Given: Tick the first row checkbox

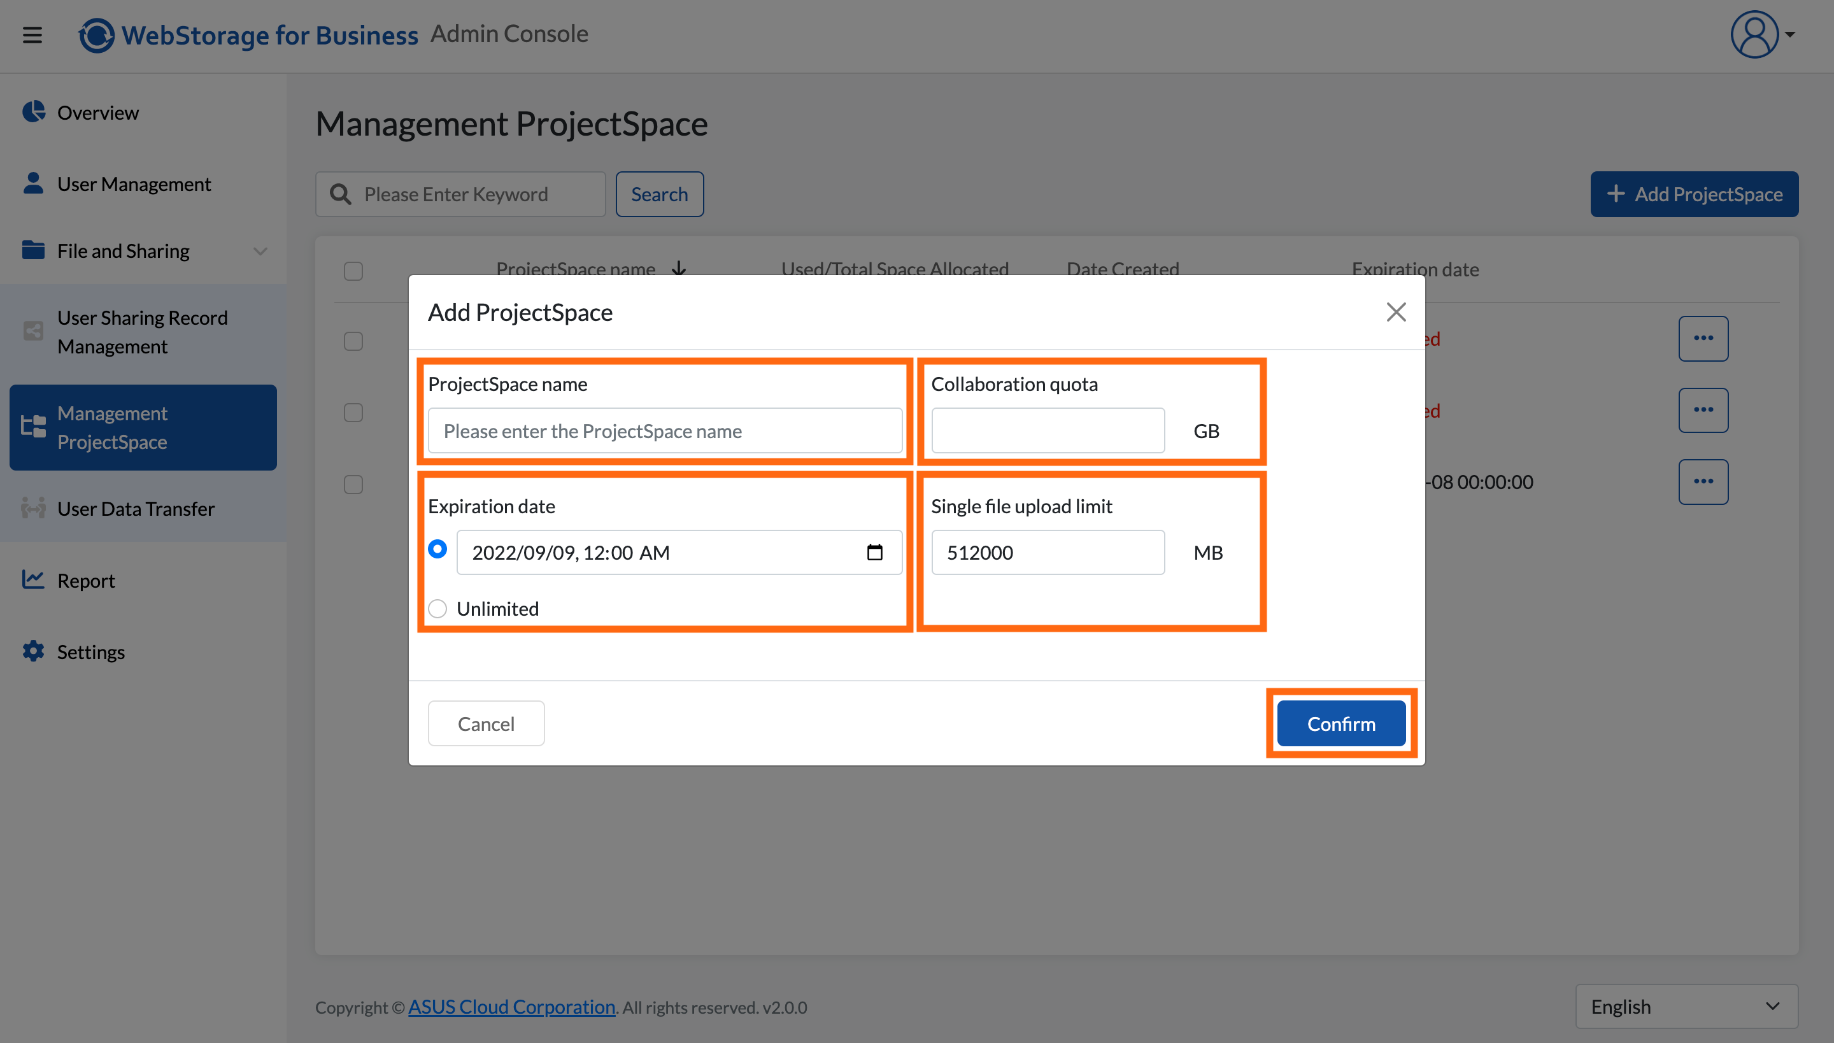Looking at the screenshot, I should coord(353,341).
